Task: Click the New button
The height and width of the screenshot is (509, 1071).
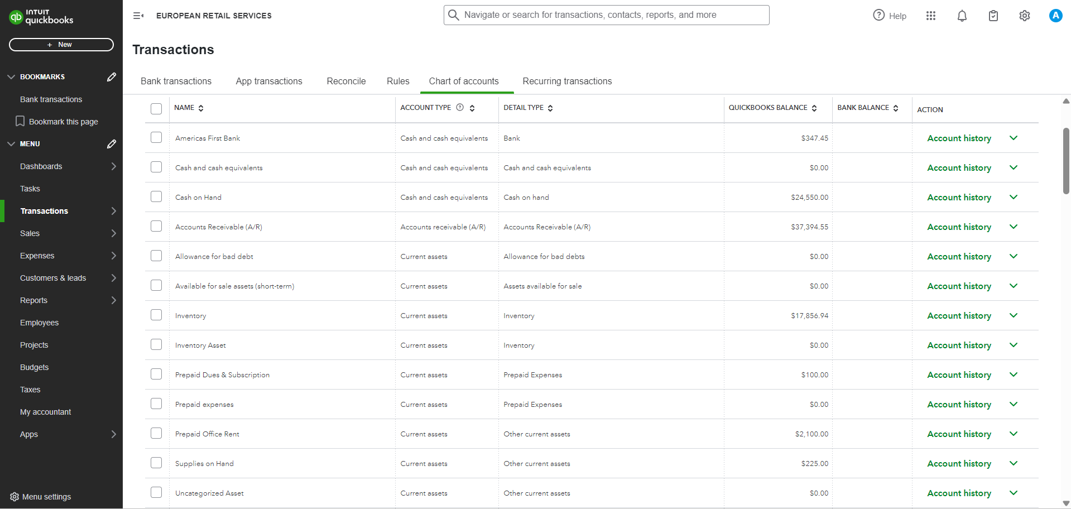Action: click(x=61, y=45)
